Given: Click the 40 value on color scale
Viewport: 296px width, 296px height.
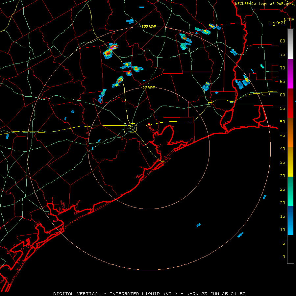Looking at the screenshot, I should [x=283, y=149].
